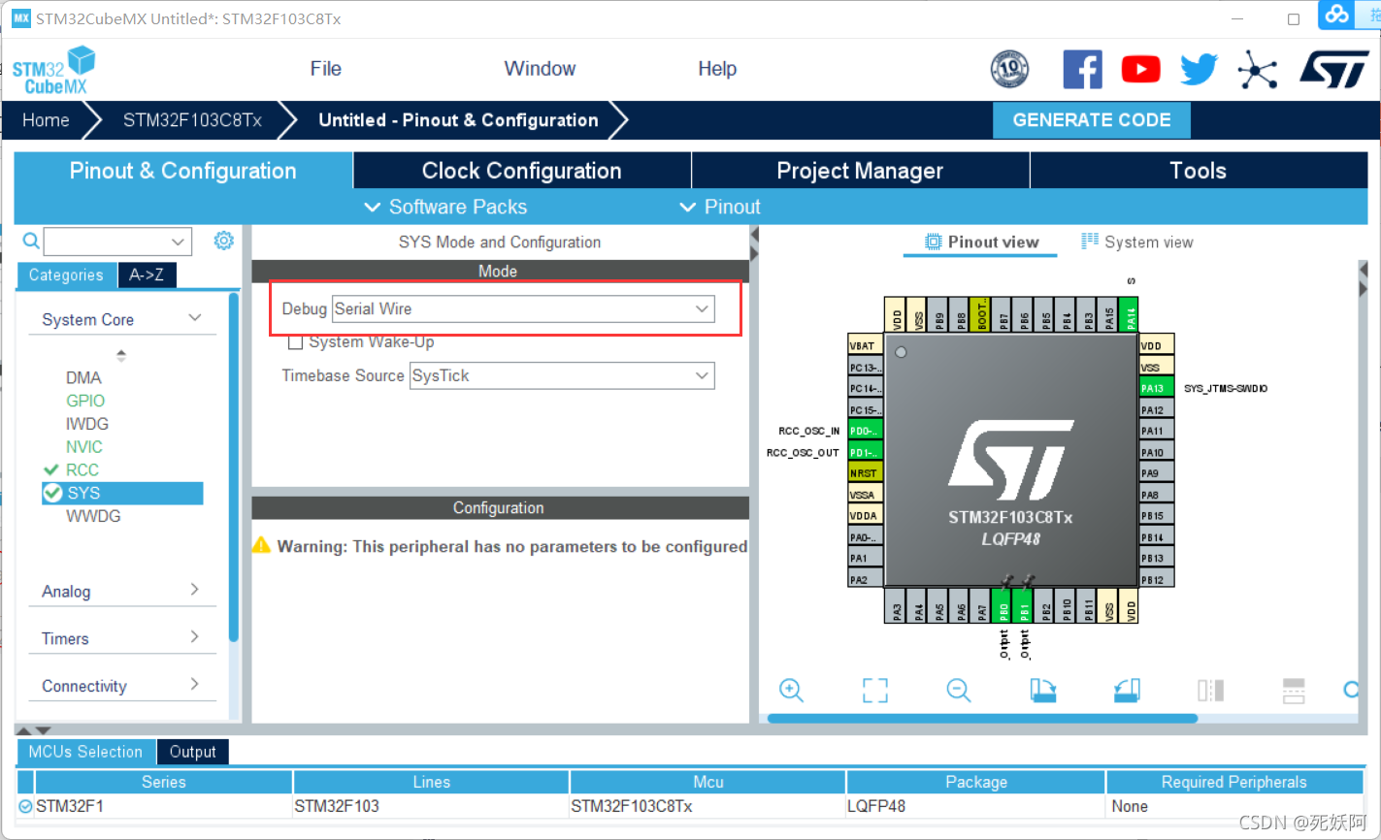Select the Pinout & Configuration tab
This screenshot has width=1381, height=840.
[x=183, y=171]
